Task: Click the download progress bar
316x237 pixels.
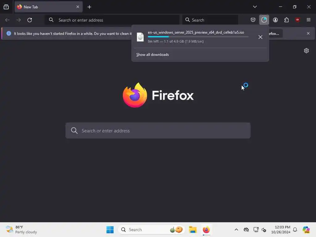Action: 198,37
